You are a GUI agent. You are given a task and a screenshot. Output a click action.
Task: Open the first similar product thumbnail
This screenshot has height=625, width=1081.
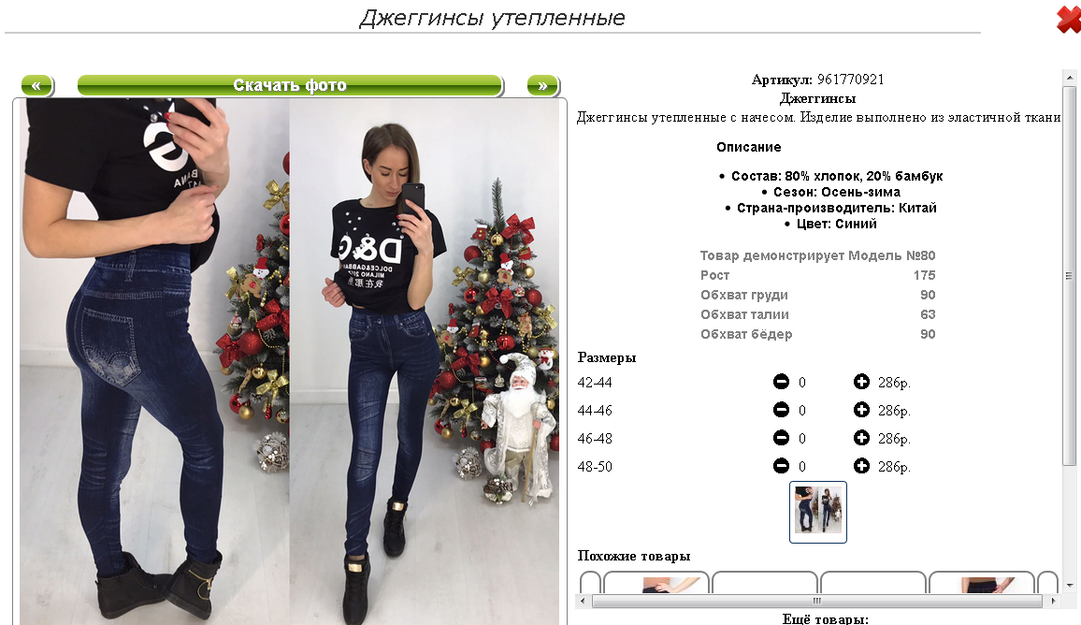pos(656,582)
